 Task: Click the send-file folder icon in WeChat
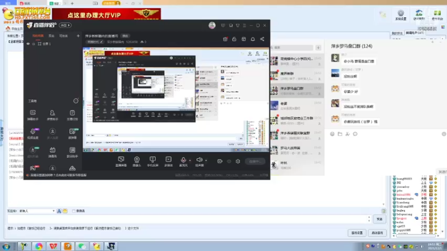(340, 134)
